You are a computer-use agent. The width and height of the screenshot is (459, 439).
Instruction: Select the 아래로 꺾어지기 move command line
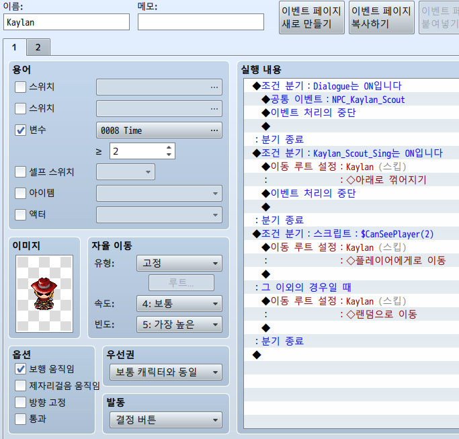tap(351, 179)
